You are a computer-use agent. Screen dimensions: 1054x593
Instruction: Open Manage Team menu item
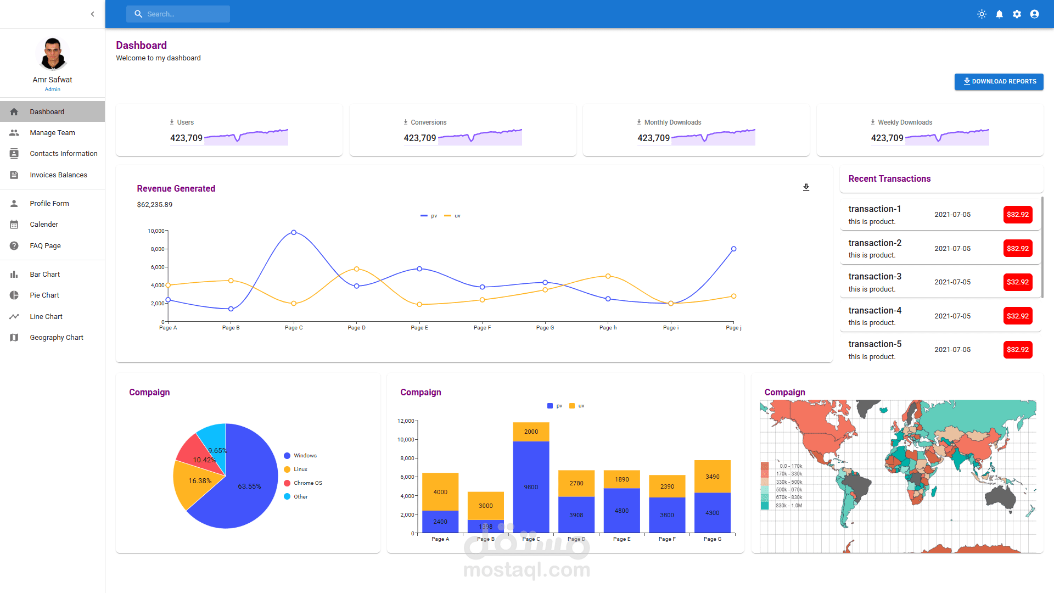click(52, 133)
